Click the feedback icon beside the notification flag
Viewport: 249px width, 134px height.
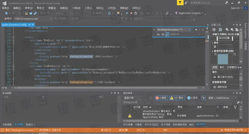click(x=186, y=3)
